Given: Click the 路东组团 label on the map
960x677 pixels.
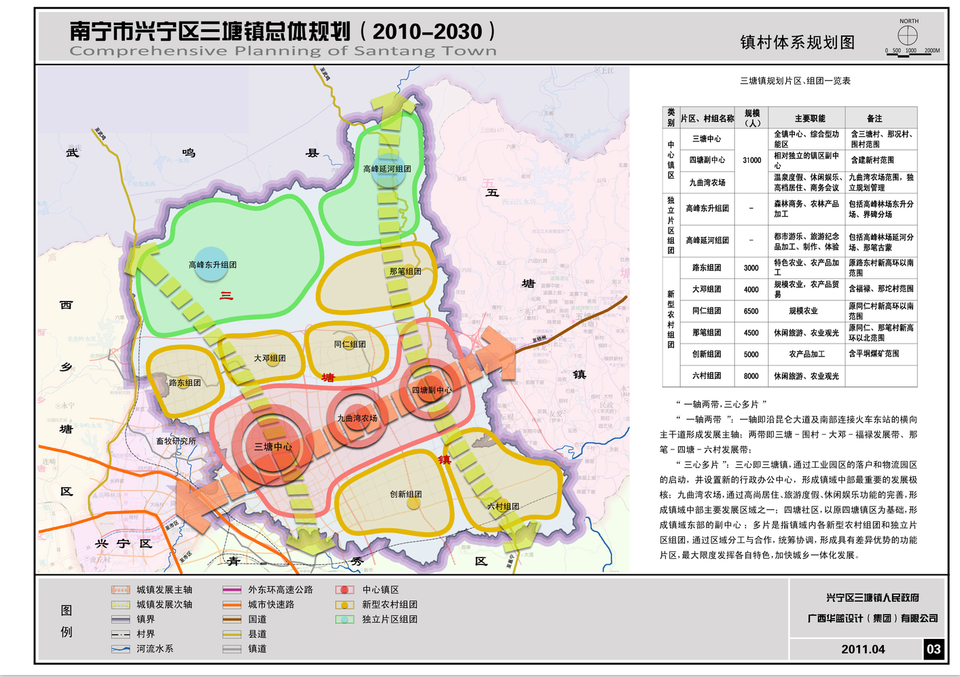Looking at the screenshot, I should [185, 383].
